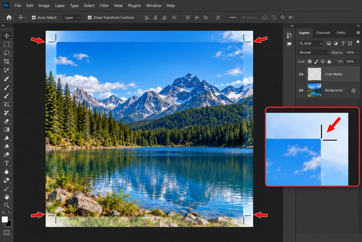
Task: Open the three-dots more options button
Action: (233, 17)
